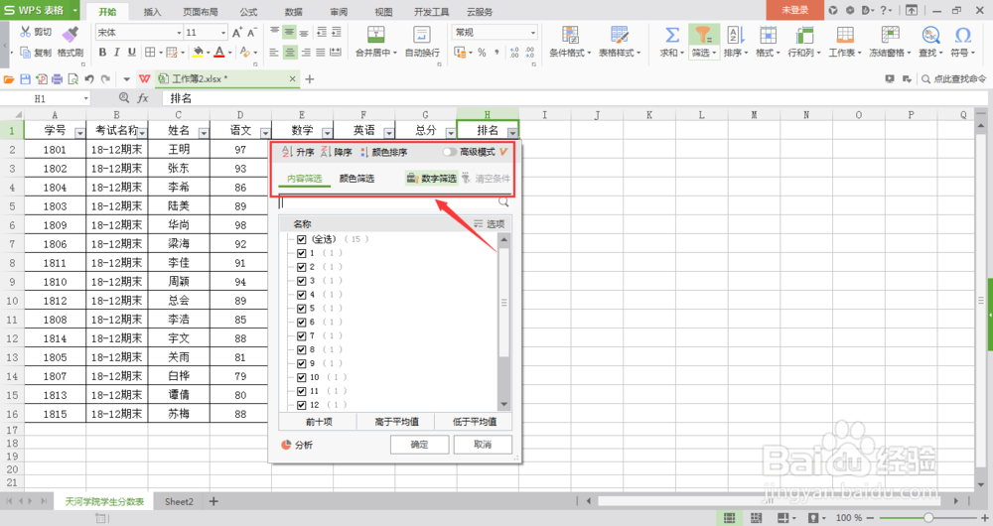This screenshot has width=993, height=526.
Task: Toggle Italic formatting
Action: [117, 52]
